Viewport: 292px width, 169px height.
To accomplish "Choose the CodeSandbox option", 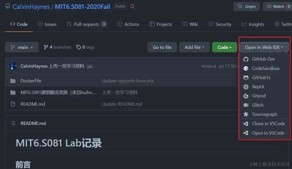I will click(264, 68).
